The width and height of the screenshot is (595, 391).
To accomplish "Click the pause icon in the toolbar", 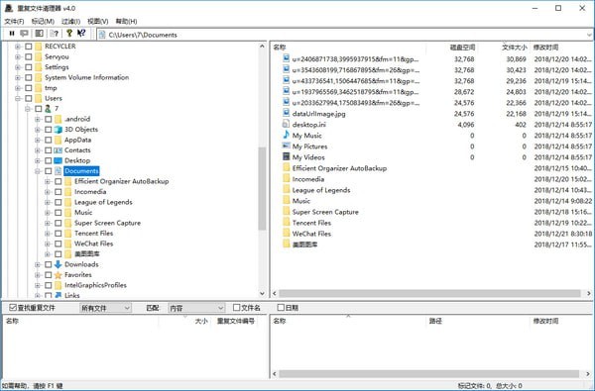I will (12, 34).
